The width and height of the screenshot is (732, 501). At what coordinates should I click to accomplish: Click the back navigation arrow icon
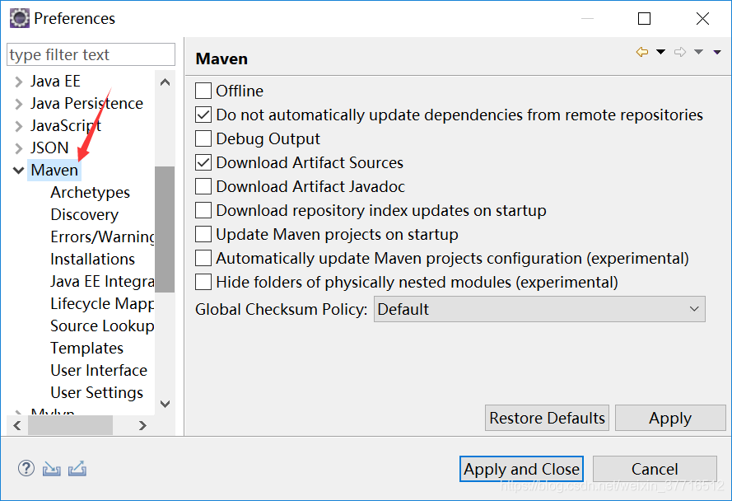click(x=642, y=52)
